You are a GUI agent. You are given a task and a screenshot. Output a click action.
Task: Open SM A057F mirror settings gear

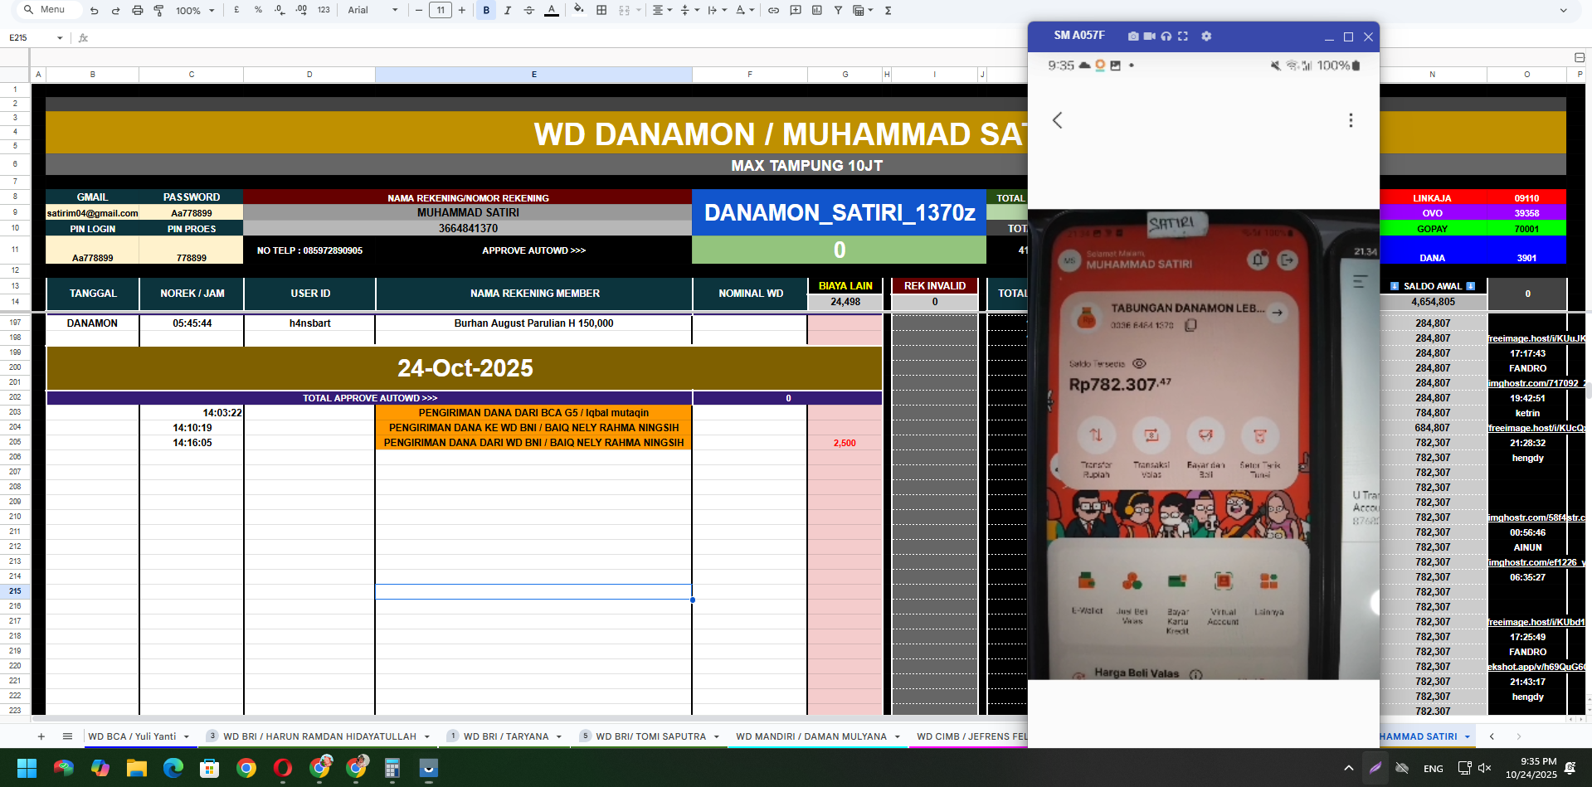[1206, 36]
